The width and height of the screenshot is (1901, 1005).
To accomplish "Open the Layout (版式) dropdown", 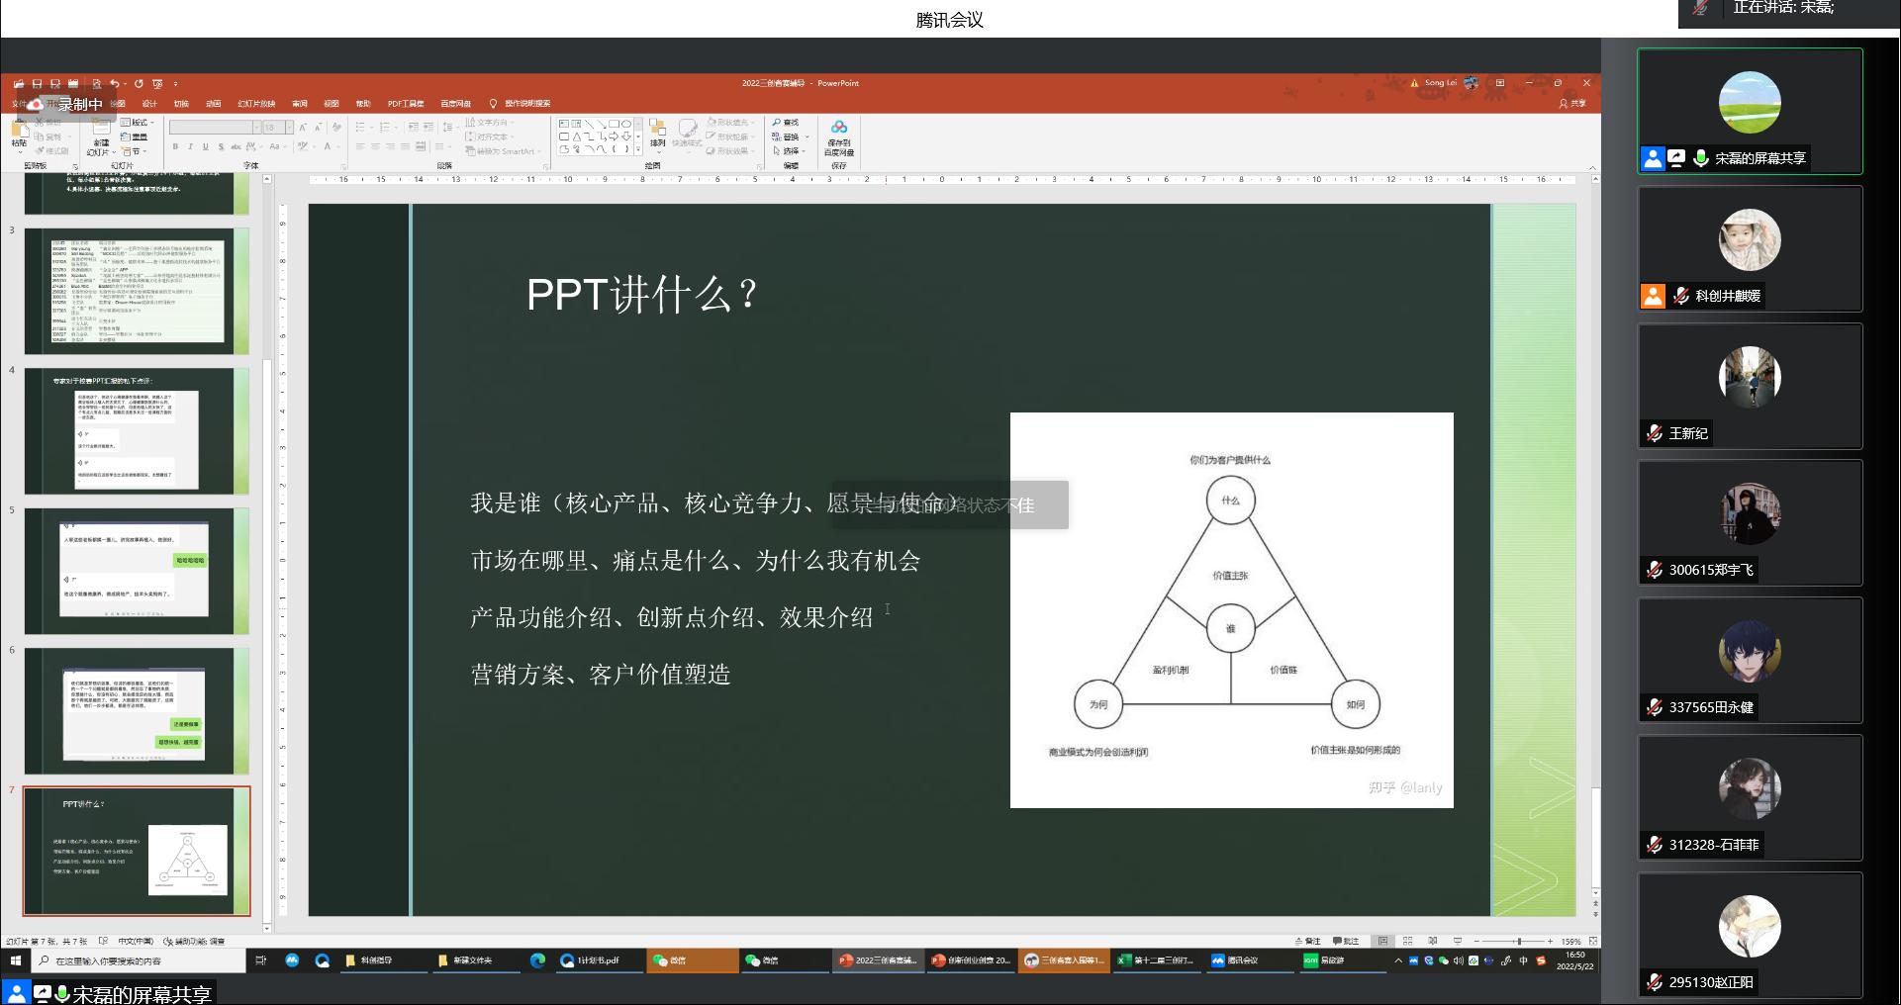I will [135, 123].
